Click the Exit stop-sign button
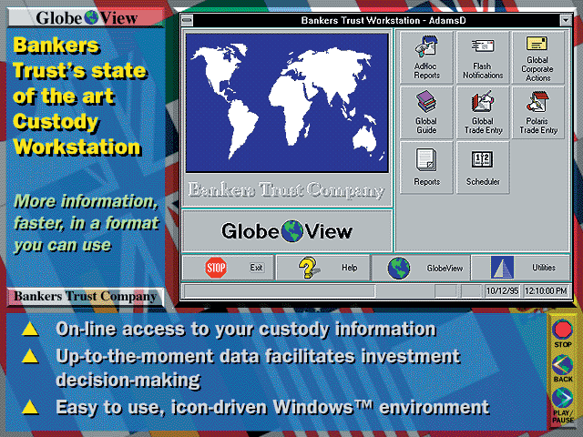 (226, 268)
